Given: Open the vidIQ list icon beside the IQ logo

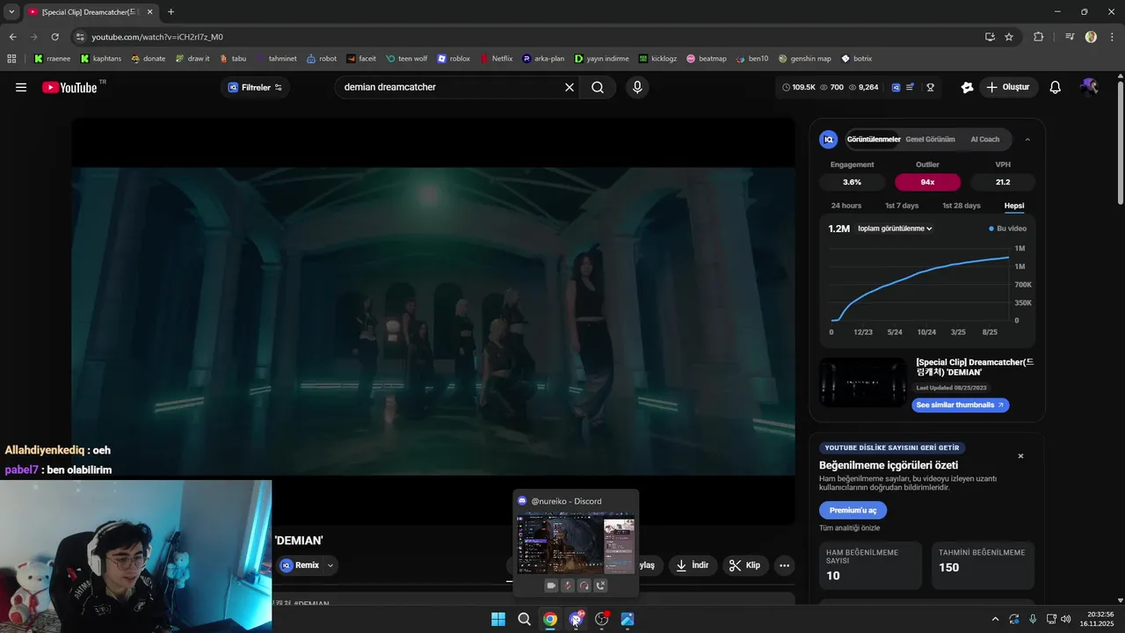Looking at the screenshot, I should 911,87.
